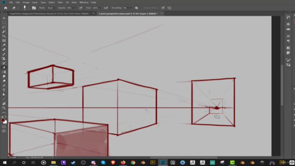Select the Crop tool
Image resolution: width=295 pixels, height=166 pixels.
pos(4,36)
